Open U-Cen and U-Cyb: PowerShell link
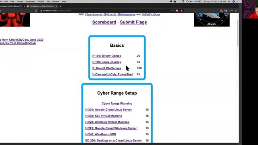The width and height of the screenshot is (258, 145). [x=113, y=74]
